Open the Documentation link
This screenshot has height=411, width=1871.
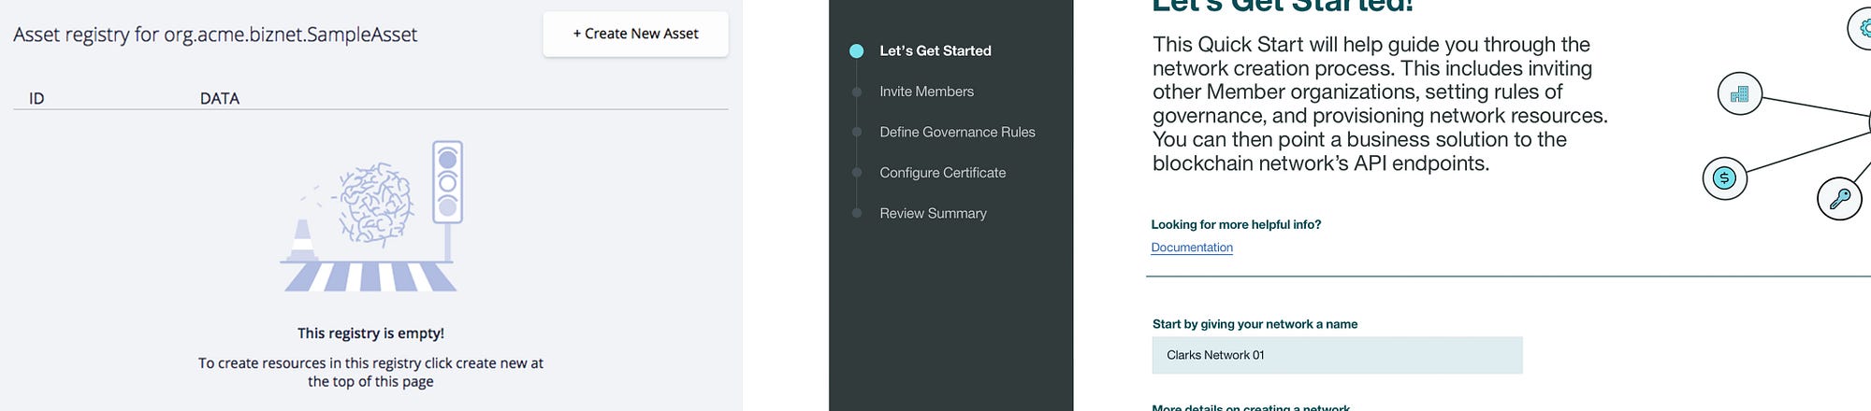coord(1191,248)
